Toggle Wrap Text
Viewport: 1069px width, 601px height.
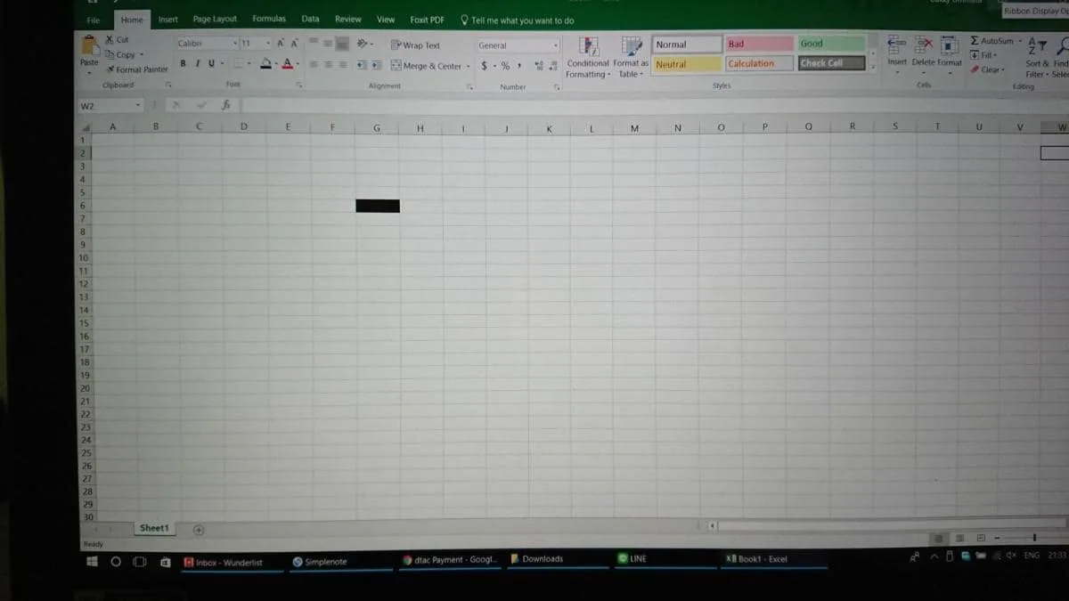[415, 45]
